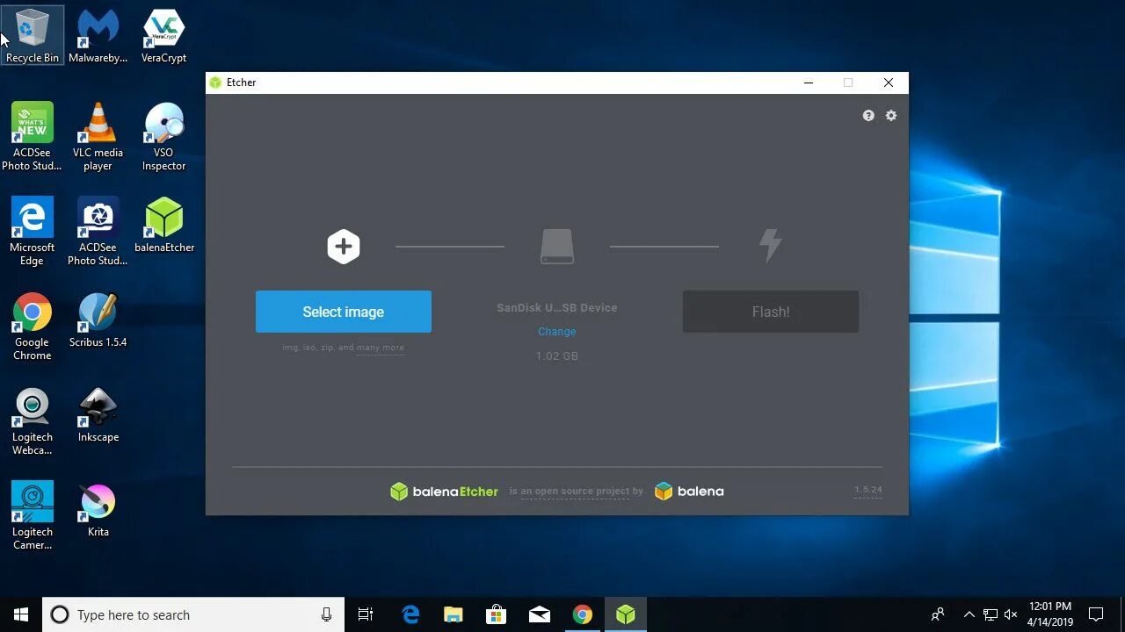This screenshot has width=1125, height=632.
Task: Open Etcher settings gear icon
Action: (x=891, y=116)
